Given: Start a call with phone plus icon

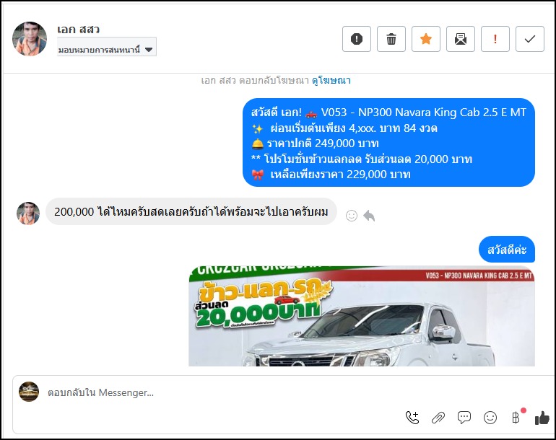Looking at the screenshot, I should [x=412, y=418].
